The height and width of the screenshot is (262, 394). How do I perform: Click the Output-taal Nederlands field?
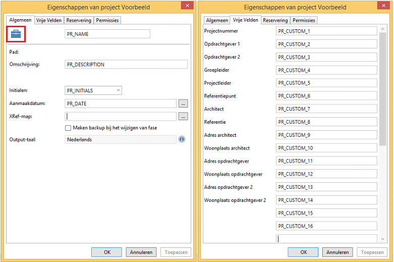coord(121,139)
